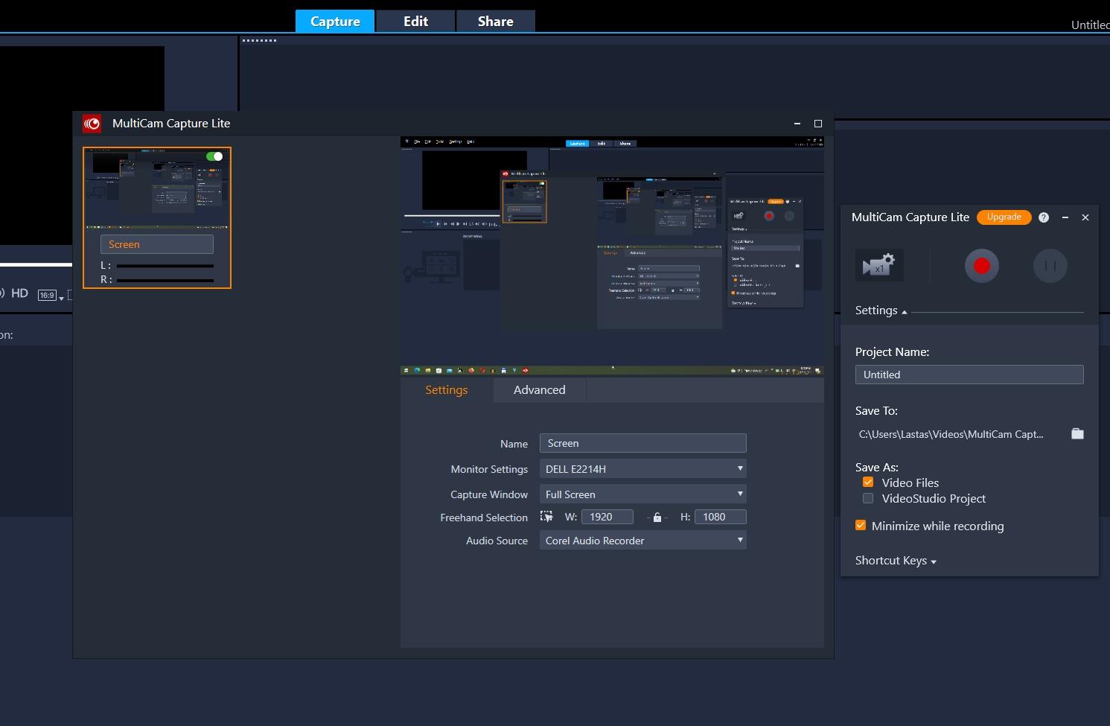This screenshot has height=726, width=1110.
Task: Enable the VideoStudio Project checkbox
Action: point(868,498)
